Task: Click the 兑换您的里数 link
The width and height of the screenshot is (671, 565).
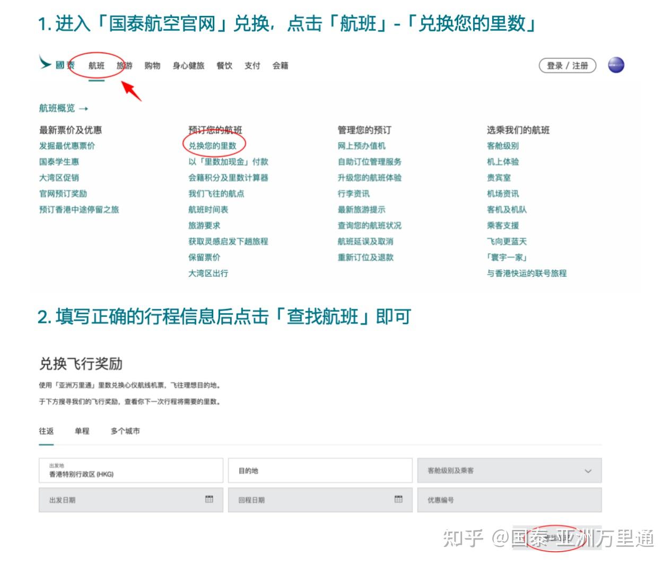Action: [213, 146]
